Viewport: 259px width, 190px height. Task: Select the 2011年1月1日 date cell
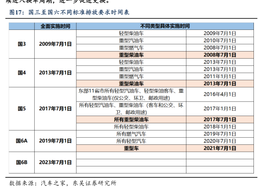click(220, 76)
